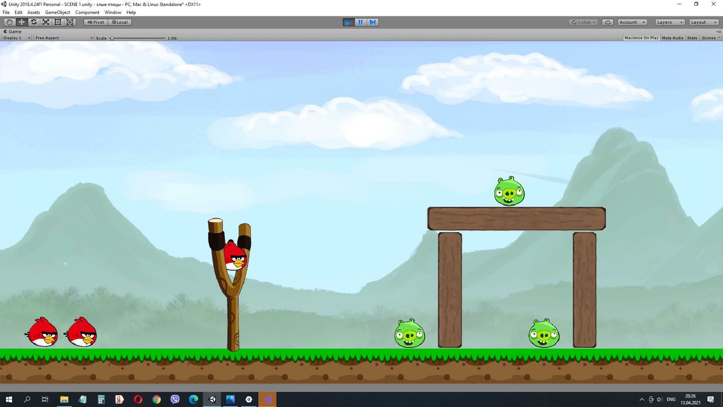723x407 pixels.
Task: Open the File menu
Action: click(6, 12)
